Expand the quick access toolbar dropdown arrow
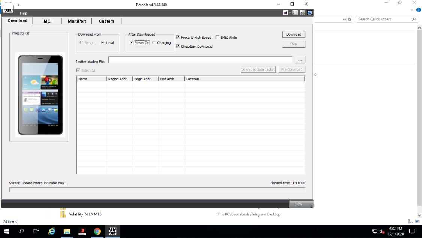Image resolution: width=422 pixels, height=238 pixels. pyautogui.click(x=18, y=5)
